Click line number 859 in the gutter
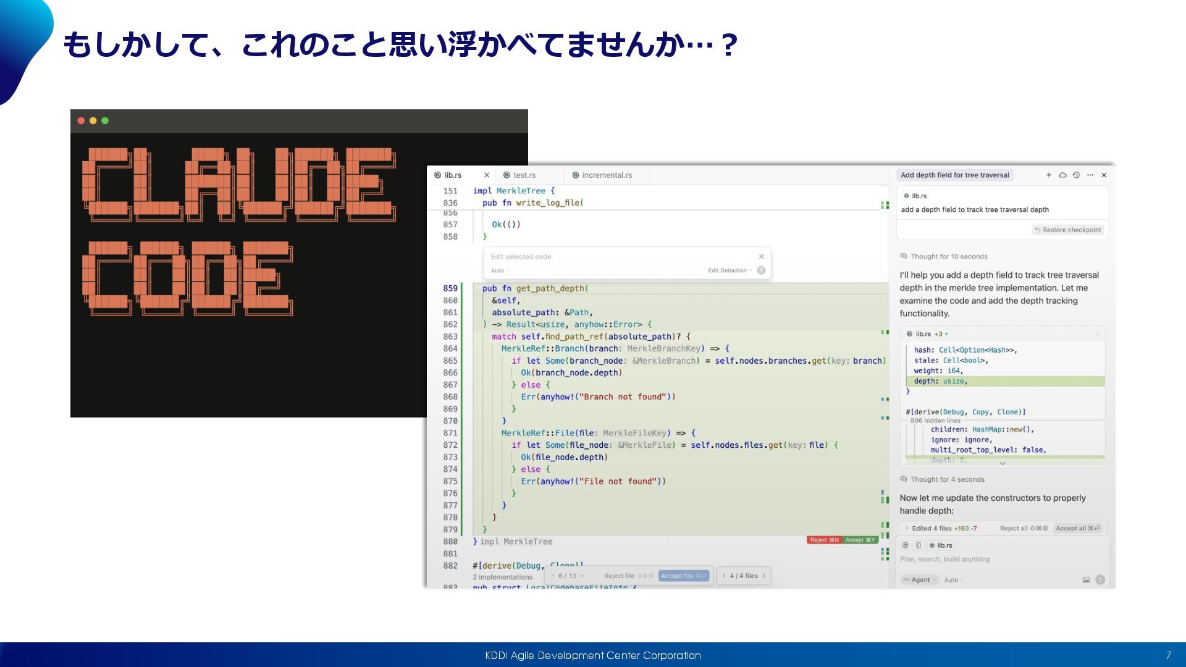This screenshot has height=667, width=1186. point(450,288)
